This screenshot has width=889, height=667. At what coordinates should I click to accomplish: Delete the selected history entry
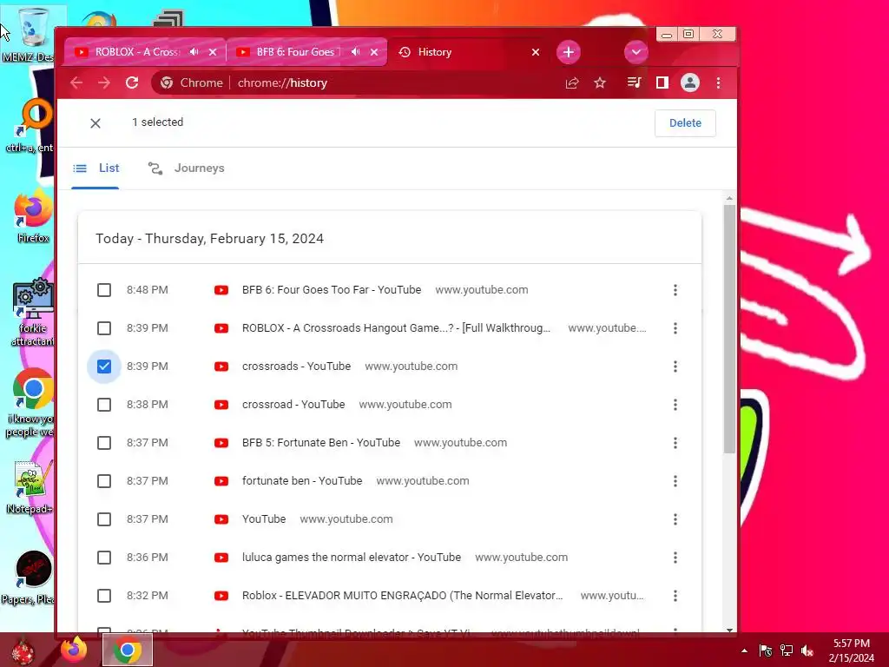point(685,123)
